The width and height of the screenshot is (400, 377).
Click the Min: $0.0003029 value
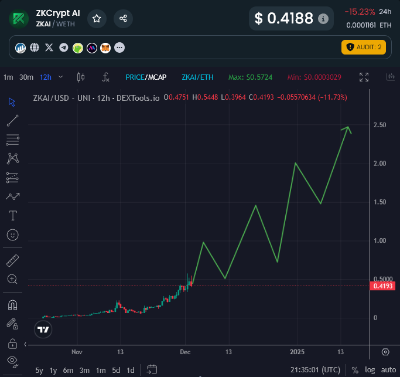point(314,77)
